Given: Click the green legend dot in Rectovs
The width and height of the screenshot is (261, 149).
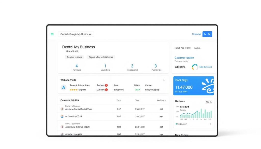Looking at the screenshot, I should coord(176,124).
